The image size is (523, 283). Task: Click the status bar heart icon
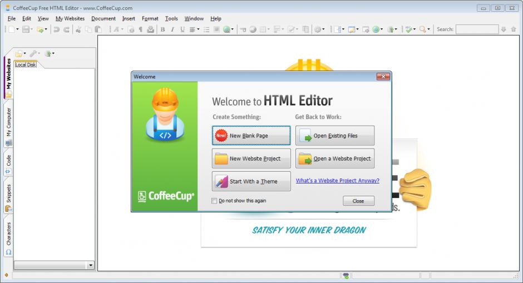click(x=346, y=276)
